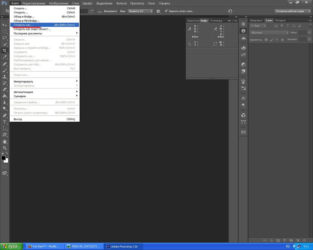Open the 'Правило 1/3' view dropdown

(x=141, y=11)
